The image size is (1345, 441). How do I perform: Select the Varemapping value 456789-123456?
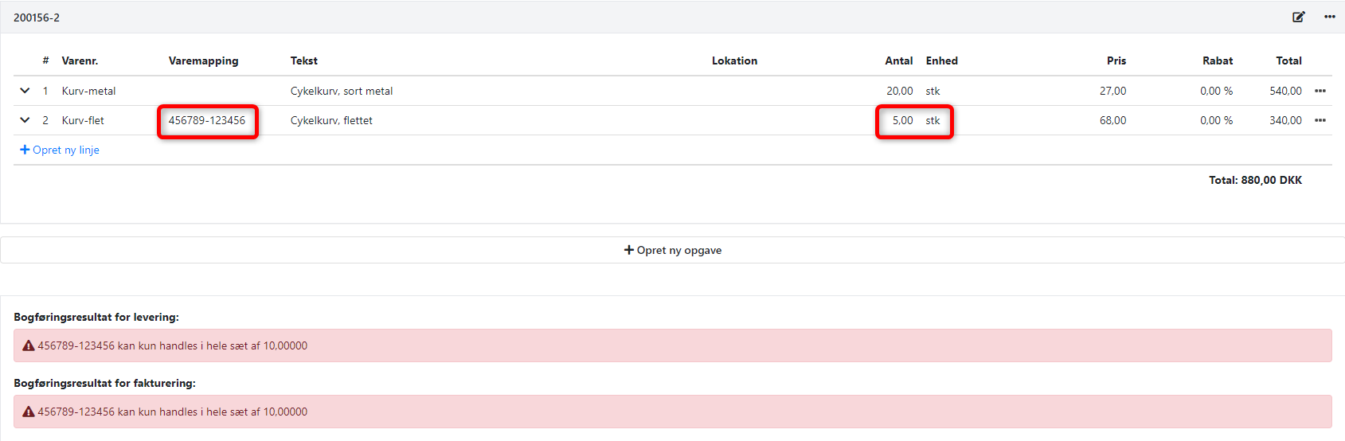pyautogui.click(x=207, y=120)
